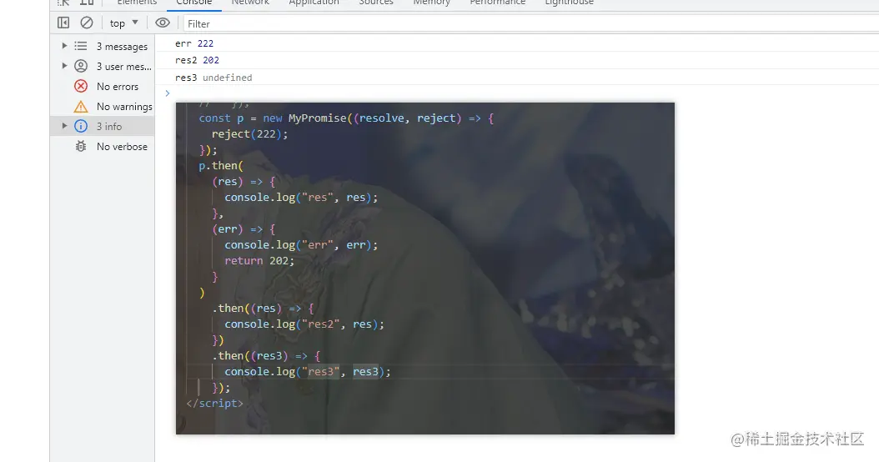Select the No verbose bug icon

point(81,146)
